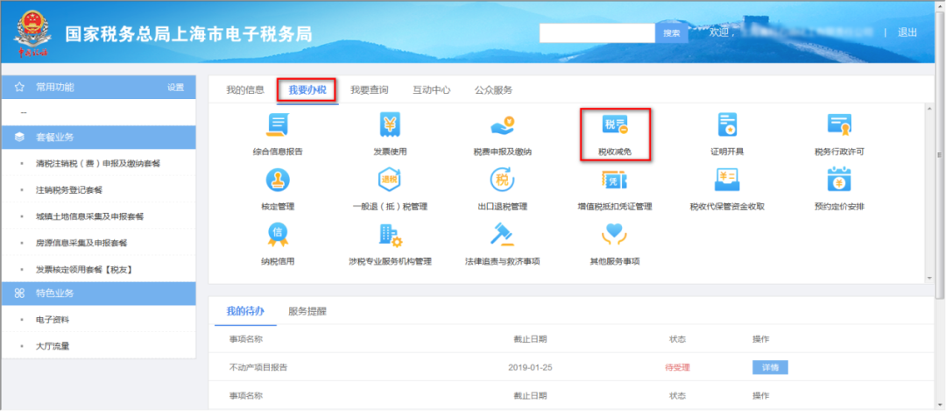Click the clover icon beside 特色业务
Image resolution: width=946 pixels, height=411 pixels.
(19, 294)
